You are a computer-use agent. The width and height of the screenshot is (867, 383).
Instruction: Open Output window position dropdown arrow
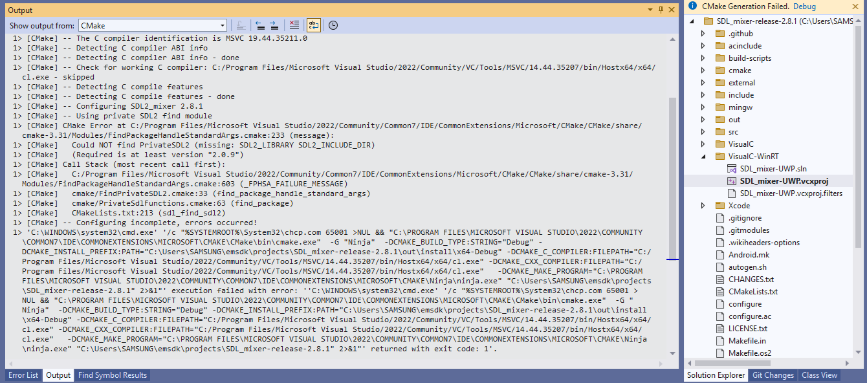(x=651, y=10)
